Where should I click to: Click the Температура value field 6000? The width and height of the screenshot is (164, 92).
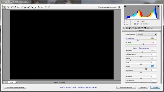tap(153, 38)
